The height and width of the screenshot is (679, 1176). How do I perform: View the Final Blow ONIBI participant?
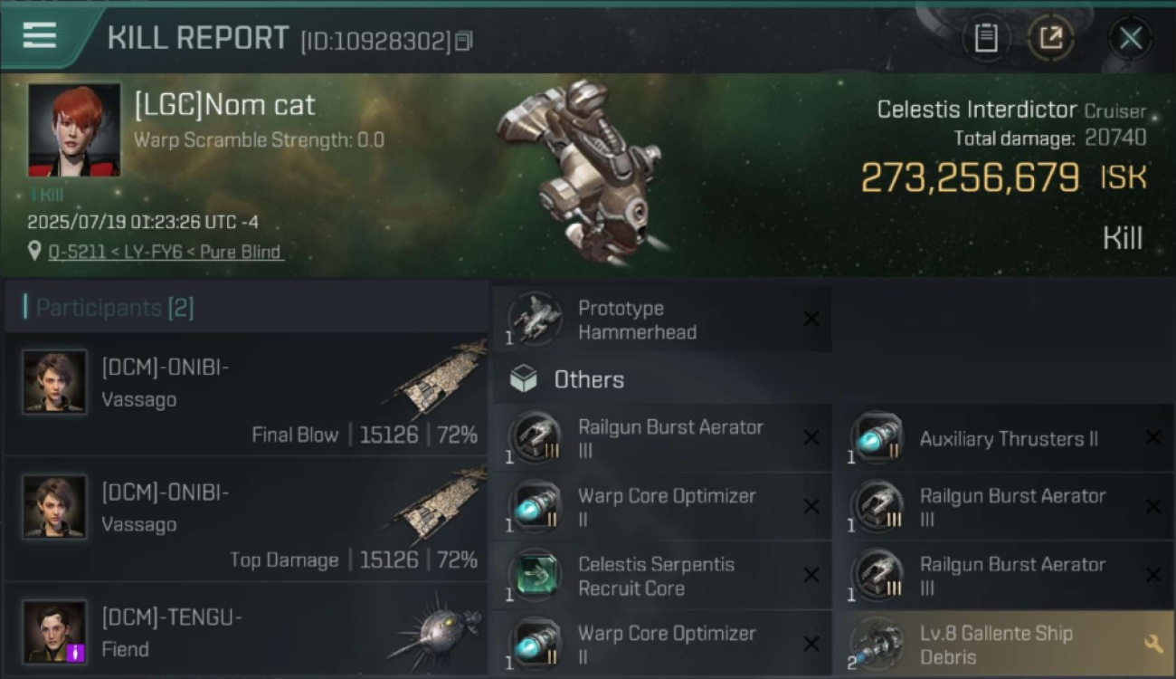246,395
